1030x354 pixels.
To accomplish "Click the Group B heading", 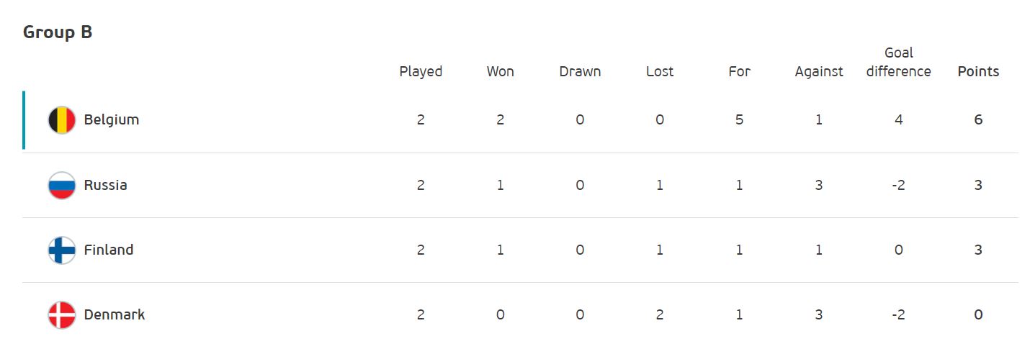I will coord(58,32).
